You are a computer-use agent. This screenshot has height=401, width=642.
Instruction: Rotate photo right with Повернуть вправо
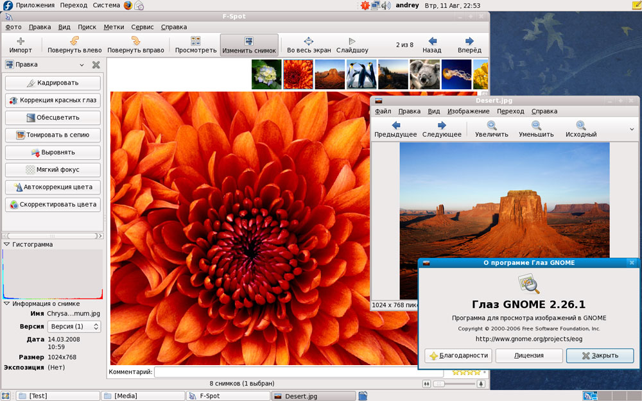tap(135, 45)
